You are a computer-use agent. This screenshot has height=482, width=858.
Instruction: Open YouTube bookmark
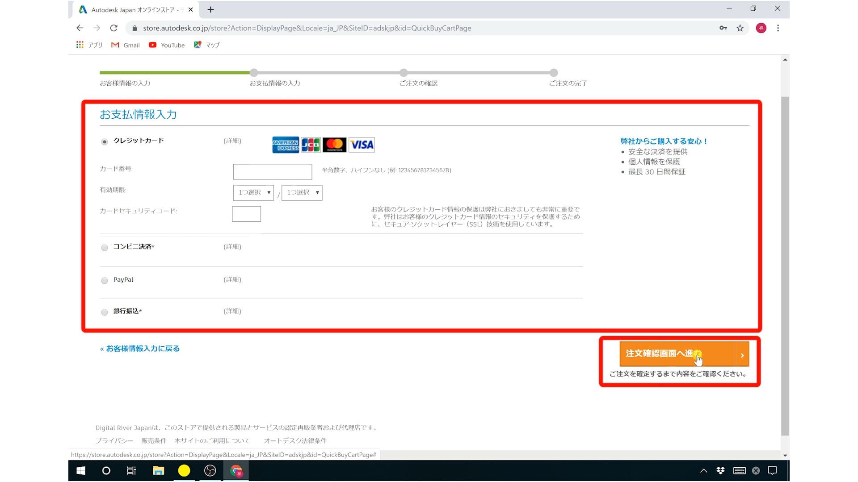tap(167, 45)
